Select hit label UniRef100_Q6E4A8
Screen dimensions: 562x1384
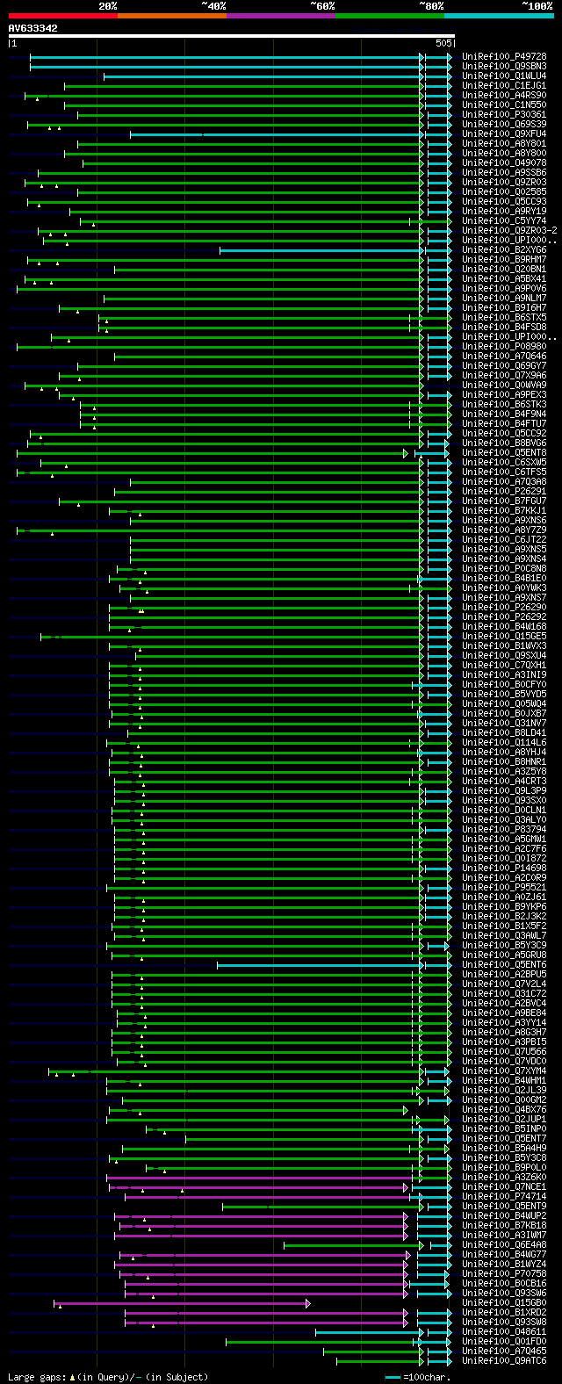tap(504, 1245)
